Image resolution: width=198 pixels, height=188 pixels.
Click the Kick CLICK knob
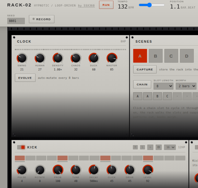[112, 170]
